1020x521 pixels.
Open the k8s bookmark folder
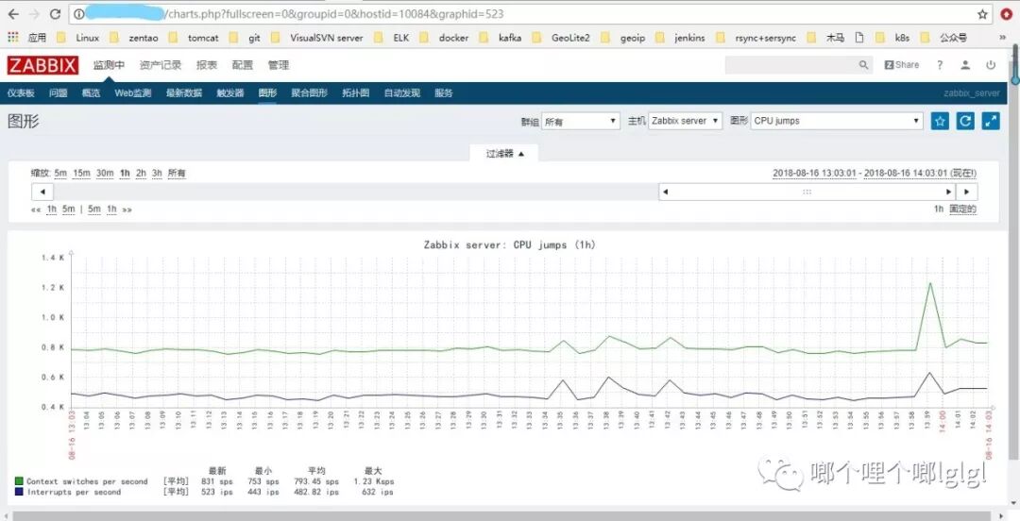[x=893, y=38]
